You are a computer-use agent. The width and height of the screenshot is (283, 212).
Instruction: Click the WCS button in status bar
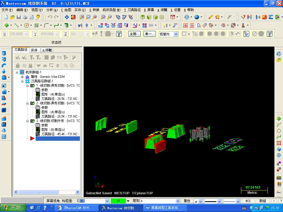248,201
